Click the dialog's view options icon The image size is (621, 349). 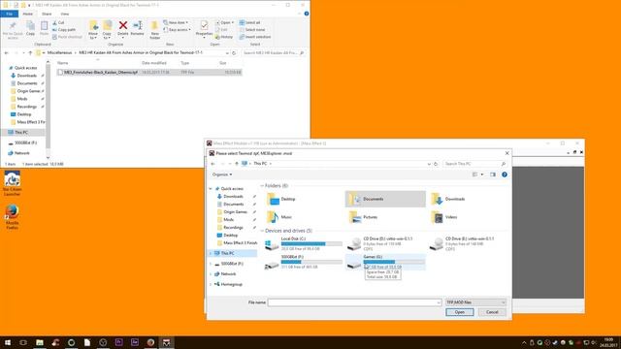click(474, 174)
